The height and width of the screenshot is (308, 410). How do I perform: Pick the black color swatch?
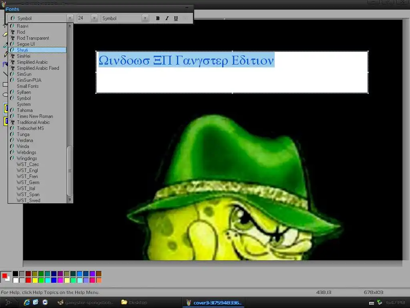(x=16, y=274)
